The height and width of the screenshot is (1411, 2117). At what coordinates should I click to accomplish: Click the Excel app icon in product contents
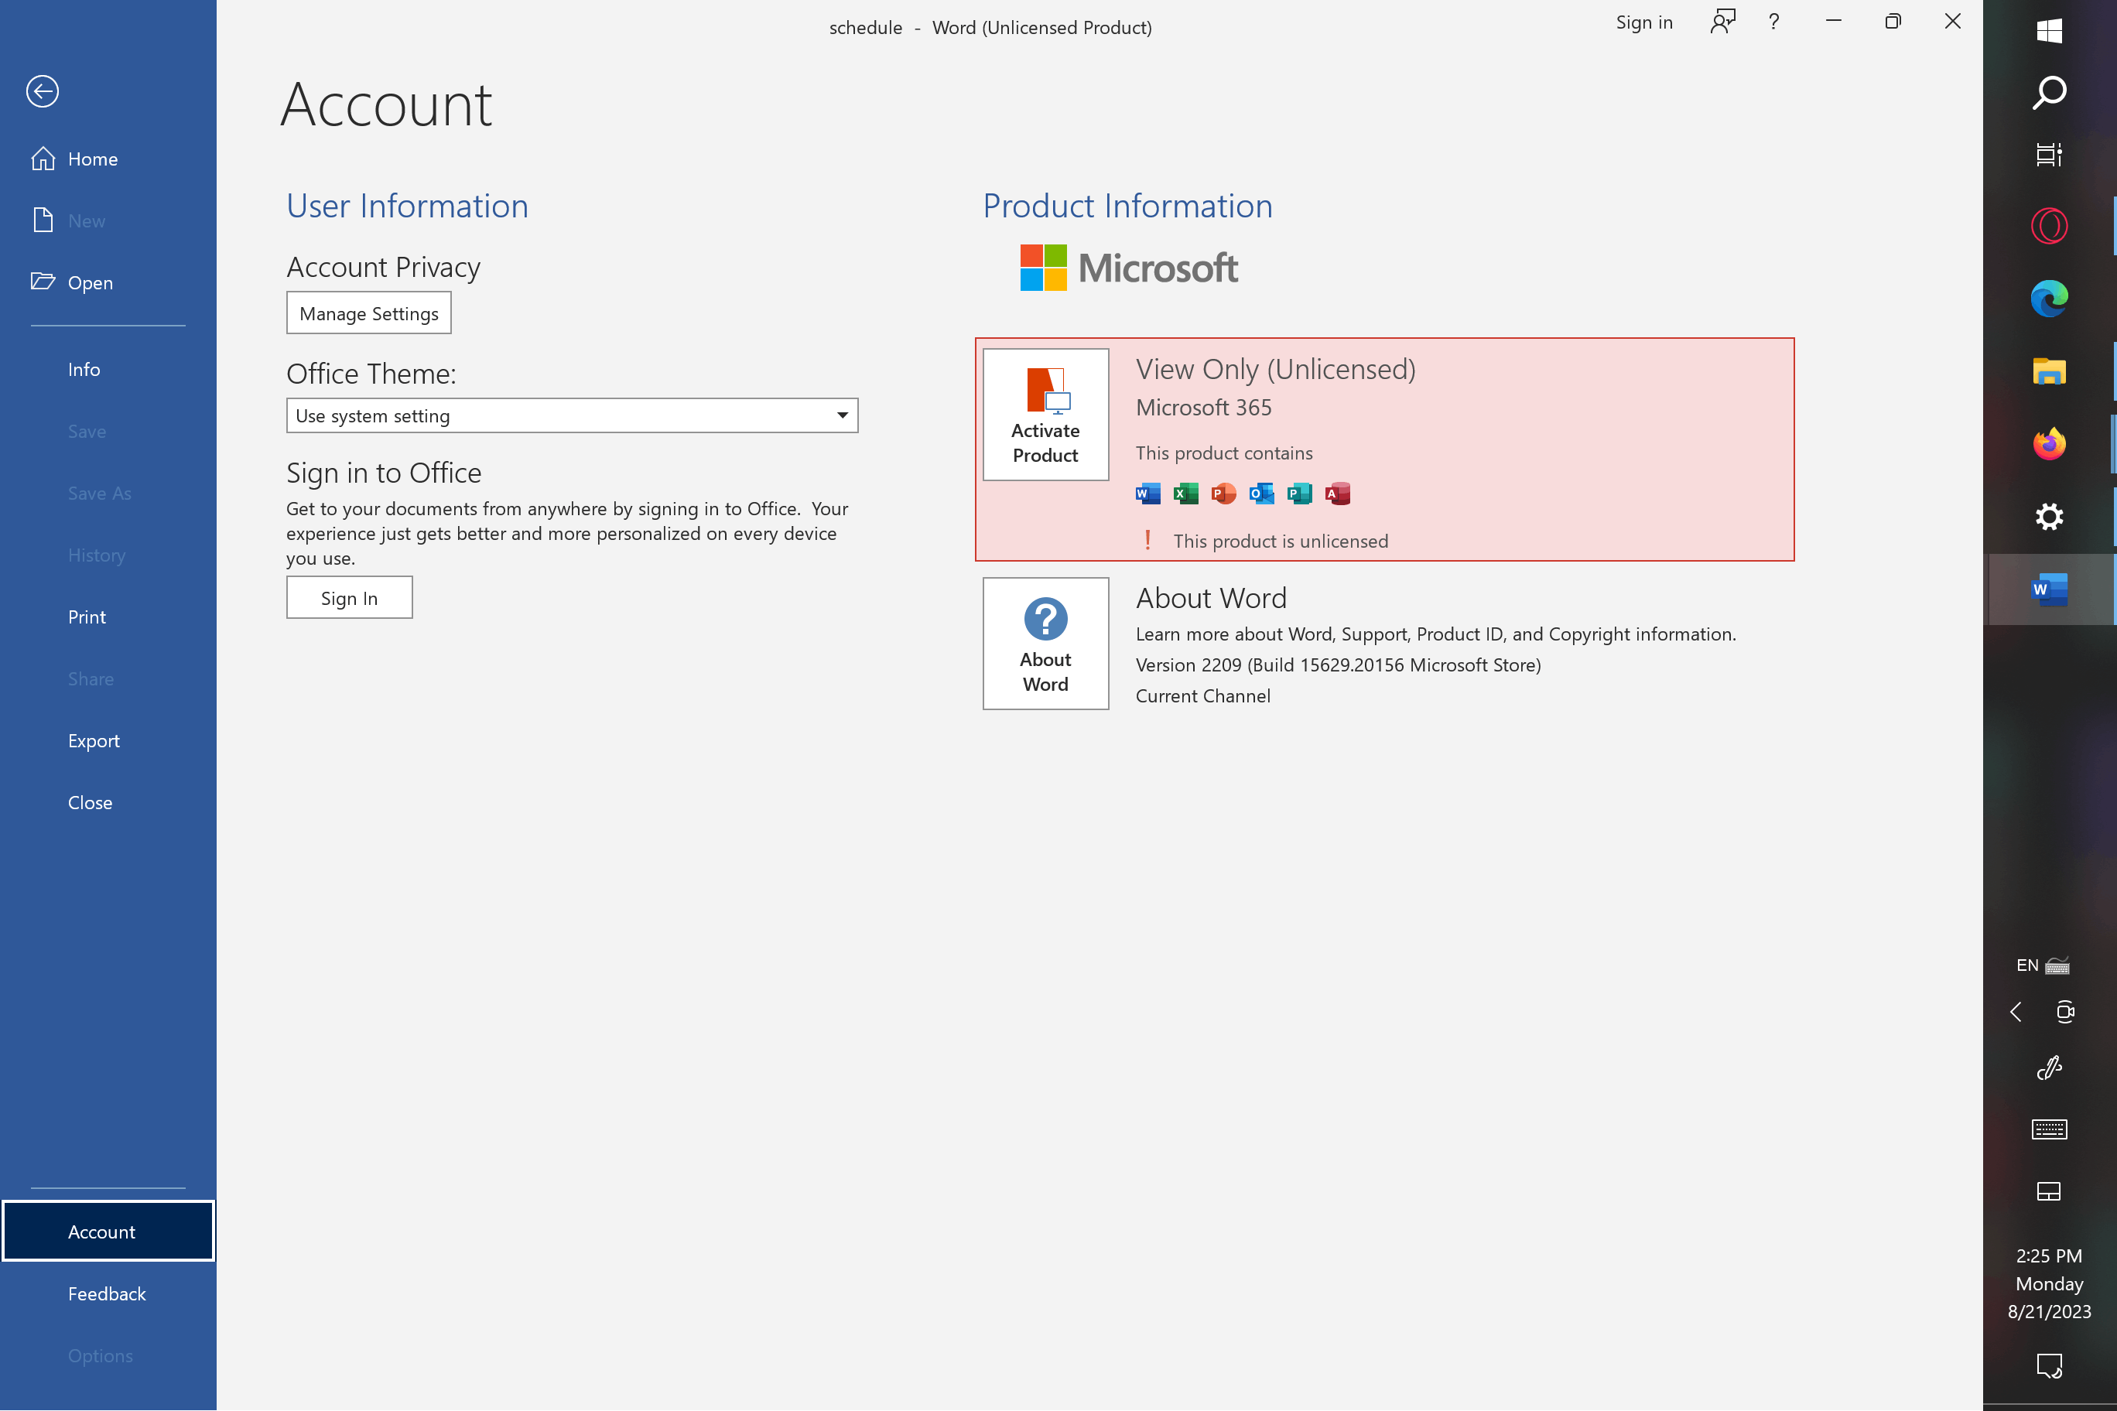(x=1185, y=493)
